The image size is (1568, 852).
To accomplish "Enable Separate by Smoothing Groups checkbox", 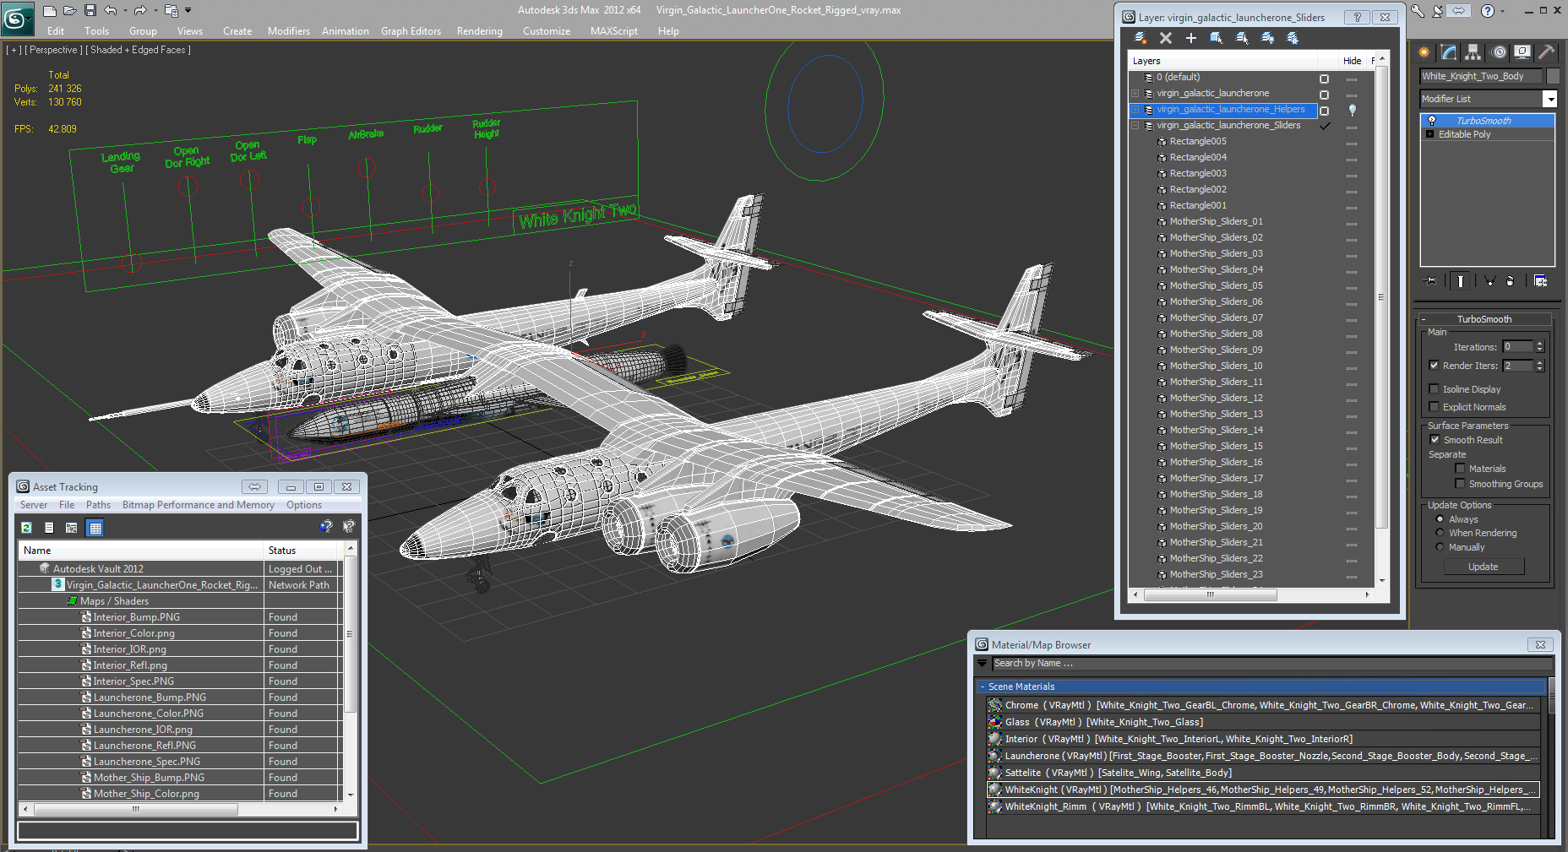I will coord(1460,484).
